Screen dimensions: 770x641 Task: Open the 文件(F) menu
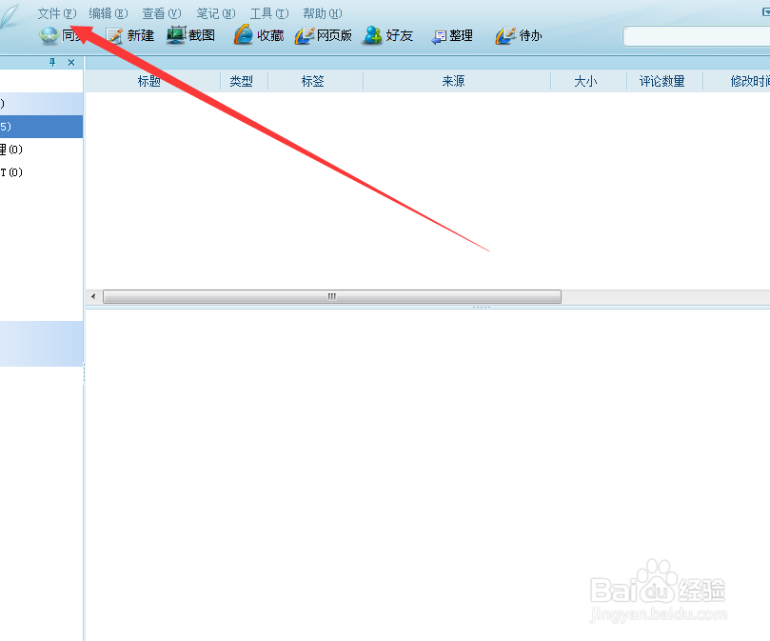point(57,13)
